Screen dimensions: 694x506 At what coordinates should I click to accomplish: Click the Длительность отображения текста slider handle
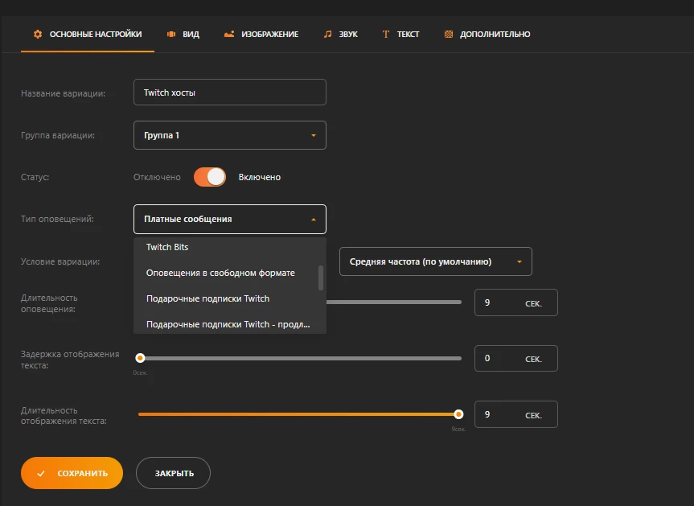pos(458,414)
